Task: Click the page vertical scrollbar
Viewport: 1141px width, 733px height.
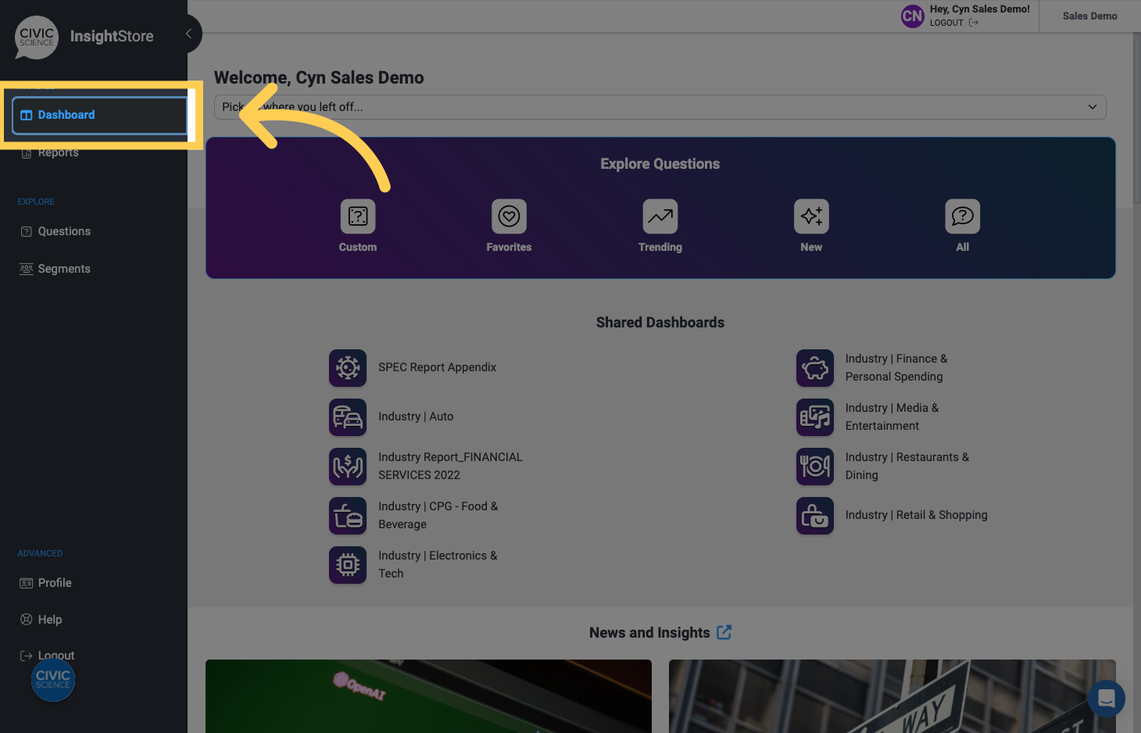Action: pos(1137,117)
